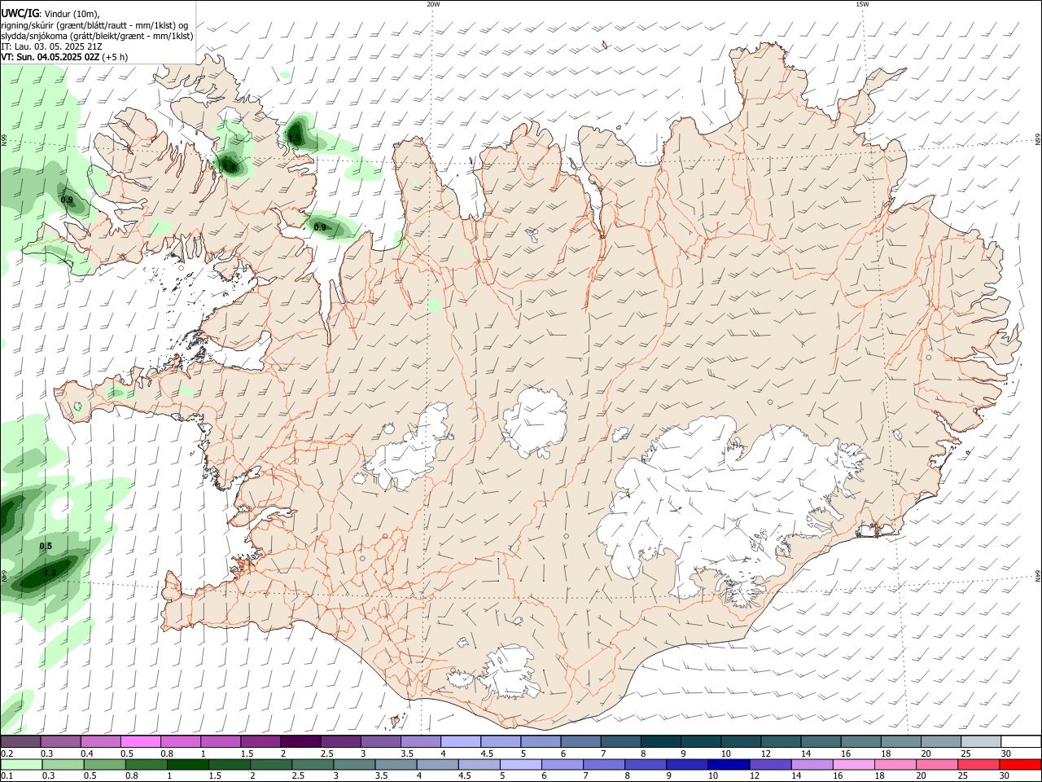This screenshot has width=1042, height=782.
Task: Click the 'IT: Lau. 03. 05. 2025 21Z' line
Action: point(51,46)
